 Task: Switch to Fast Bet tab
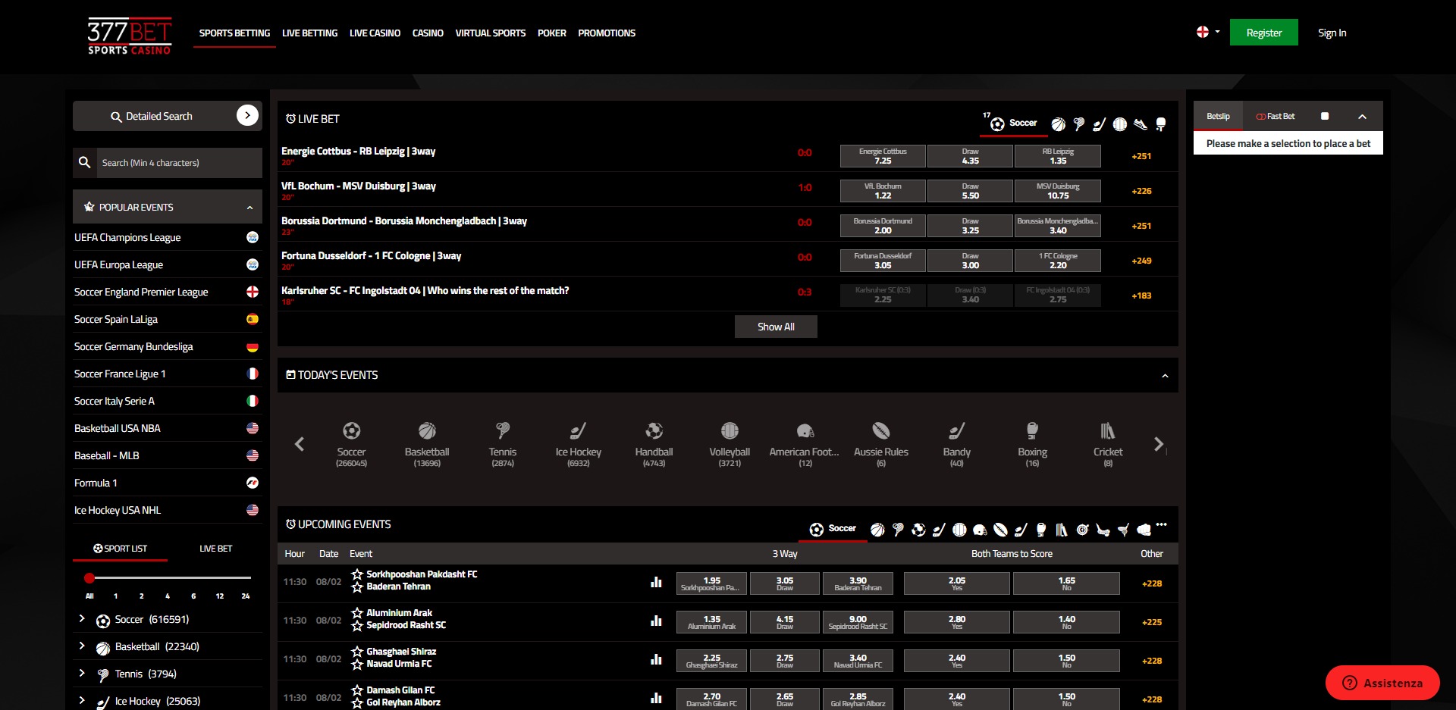(x=1276, y=117)
